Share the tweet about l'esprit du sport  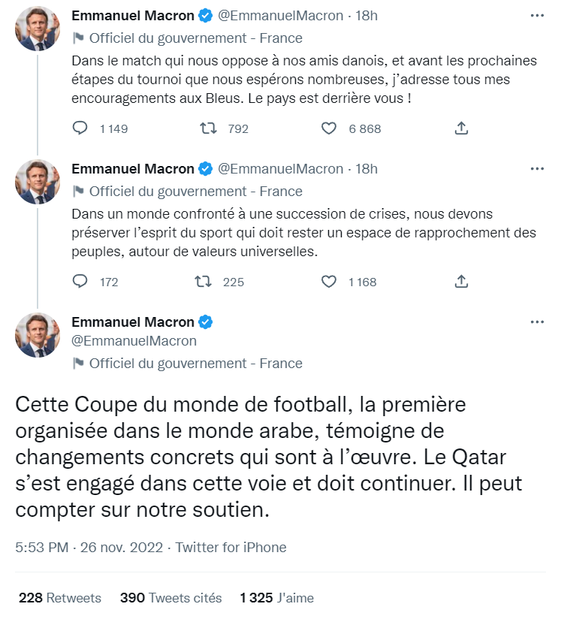(x=461, y=282)
